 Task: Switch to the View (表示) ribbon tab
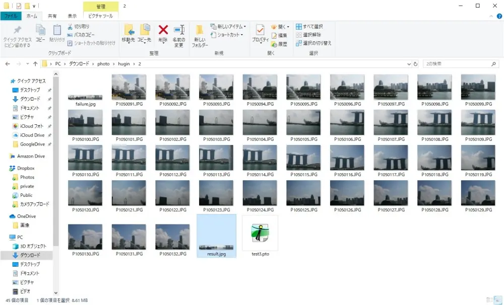pos(73,16)
